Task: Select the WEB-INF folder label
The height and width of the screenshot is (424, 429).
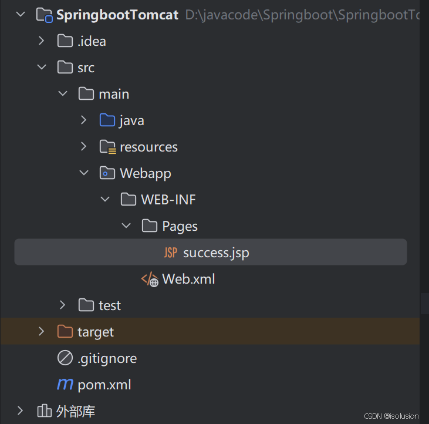Action: point(168,200)
